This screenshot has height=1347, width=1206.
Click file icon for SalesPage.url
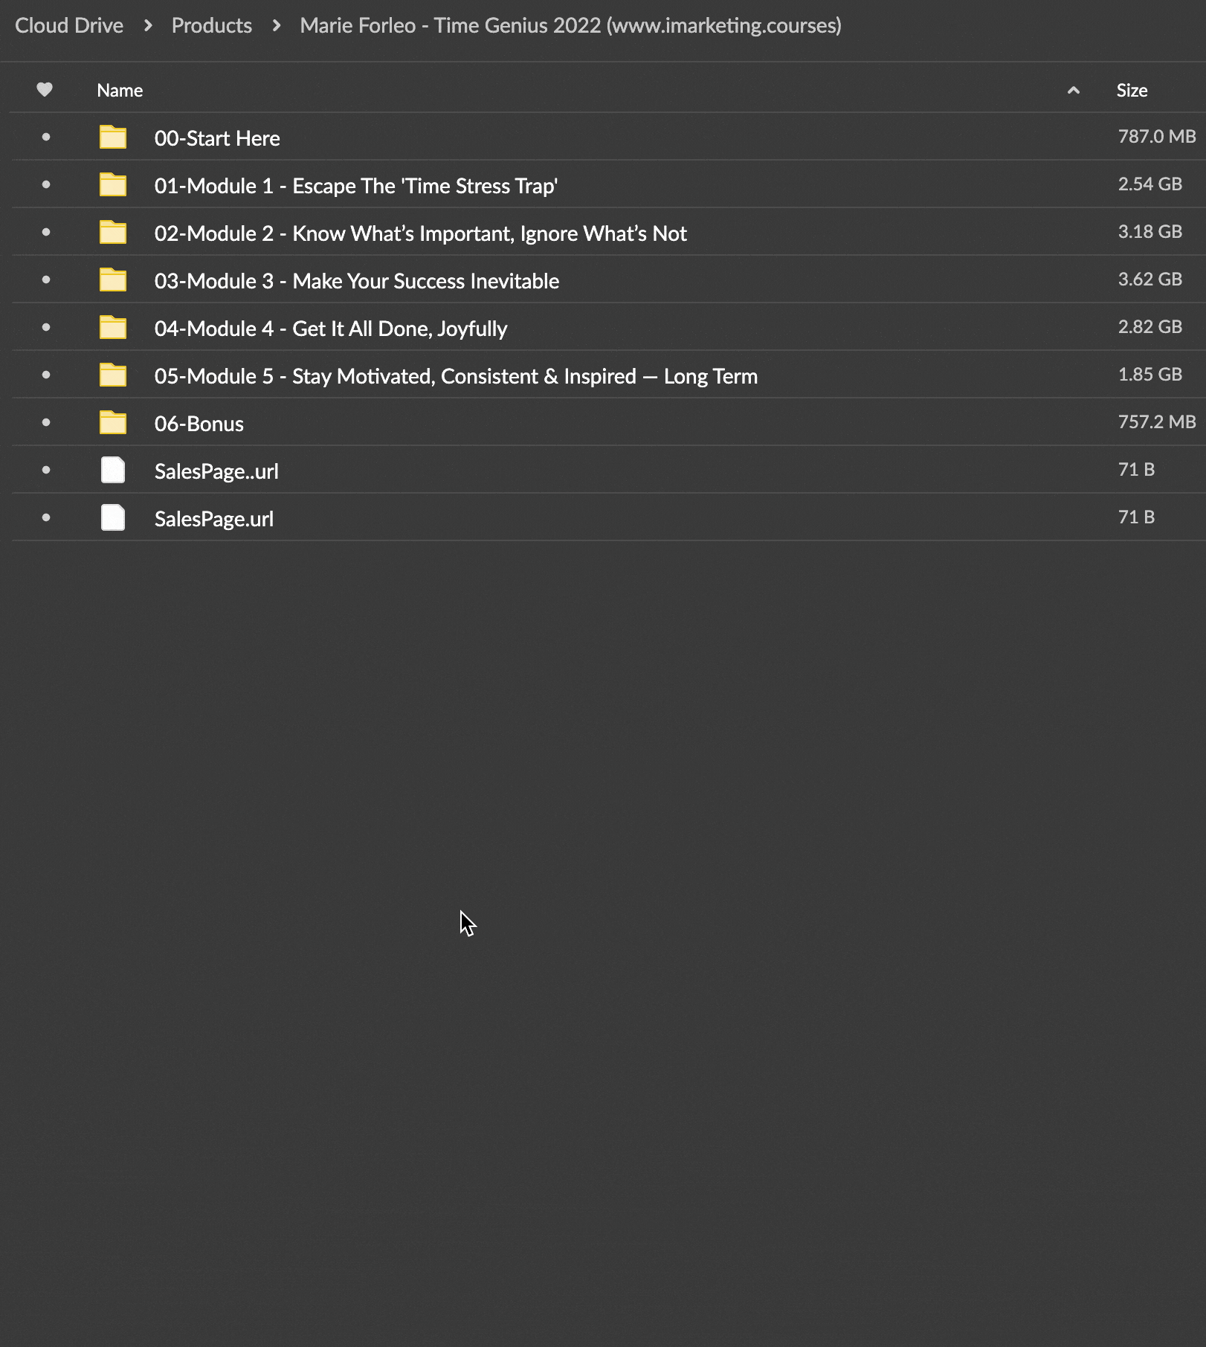tap(113, 518)
